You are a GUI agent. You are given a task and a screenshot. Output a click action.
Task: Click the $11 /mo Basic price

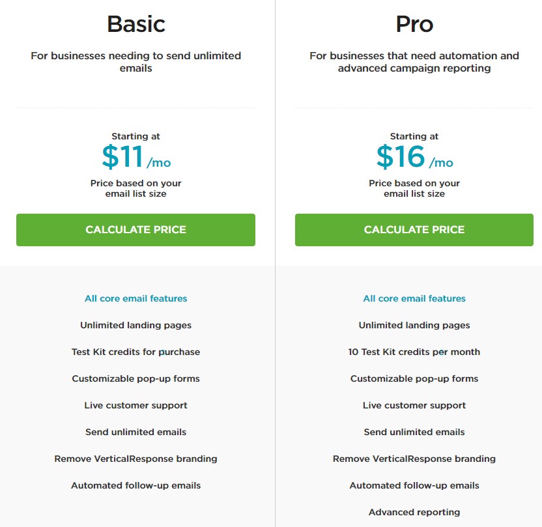click(136, 156)
